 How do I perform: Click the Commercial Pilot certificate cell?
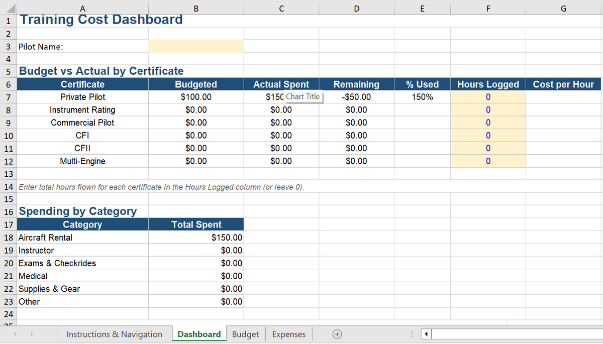tap(82, 123)
